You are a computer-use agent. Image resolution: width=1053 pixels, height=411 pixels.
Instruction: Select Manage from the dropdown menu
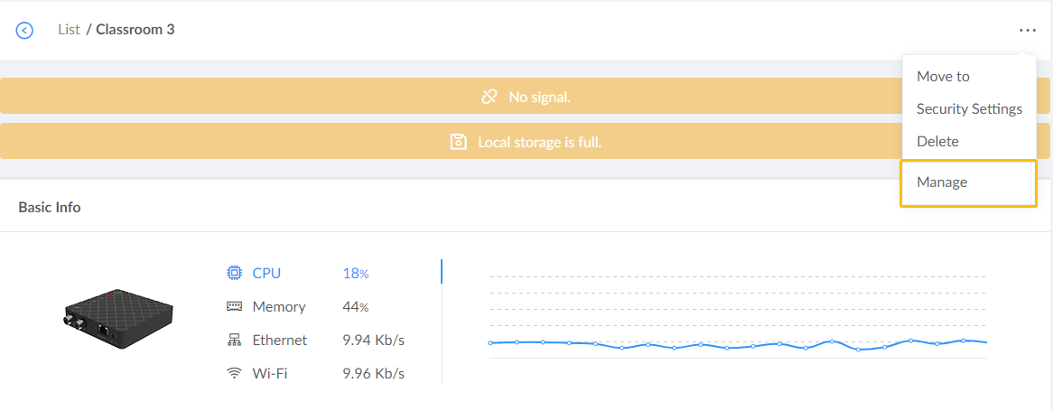coord(942,182)
